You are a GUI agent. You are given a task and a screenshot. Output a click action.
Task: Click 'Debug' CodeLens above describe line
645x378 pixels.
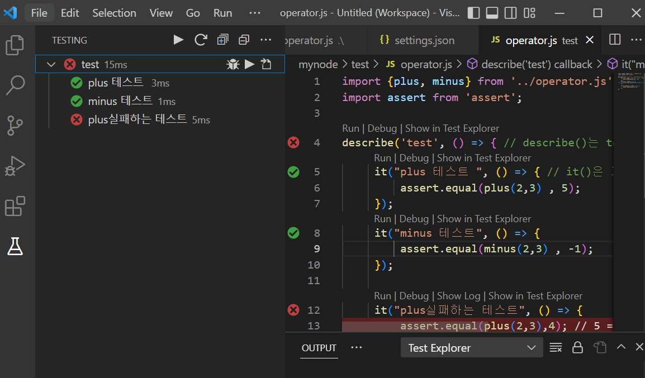click(382, 128)
